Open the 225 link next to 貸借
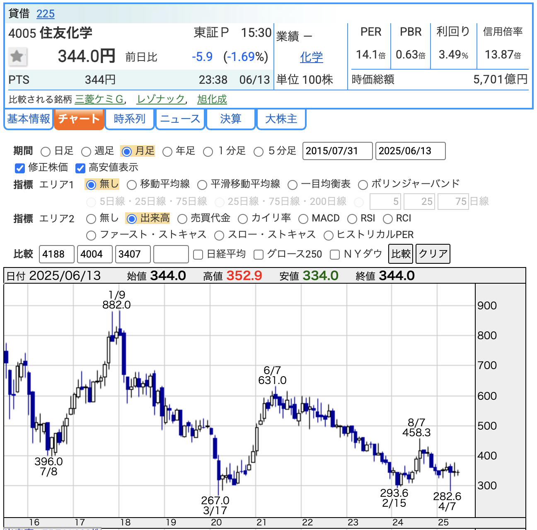Viewport: 537px width, 530px height. pos(46,14)
